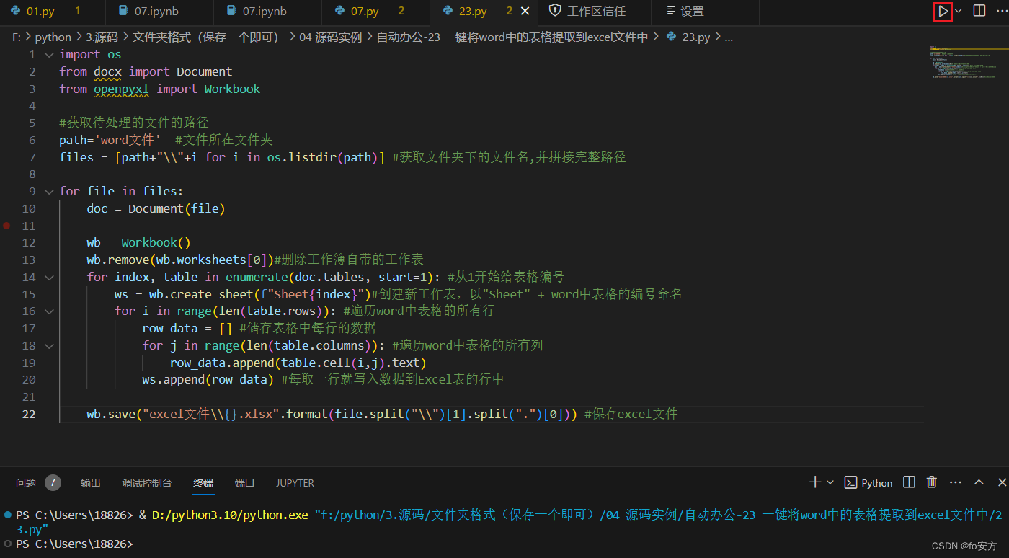Click shield icon on workspace trust tab
Screen dimensions: 1009x558
tap(555, 11)
